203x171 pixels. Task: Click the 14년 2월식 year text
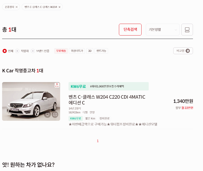(75, 108)
